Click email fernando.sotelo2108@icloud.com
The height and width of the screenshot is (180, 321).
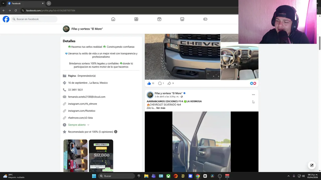coord(87,97)
